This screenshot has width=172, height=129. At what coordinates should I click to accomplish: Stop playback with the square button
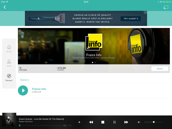coord(103,122)
